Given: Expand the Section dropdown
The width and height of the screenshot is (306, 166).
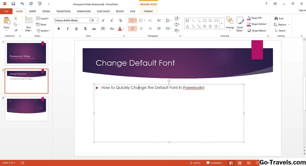Looking at the screenshot, I should click(x=43, y=31).
